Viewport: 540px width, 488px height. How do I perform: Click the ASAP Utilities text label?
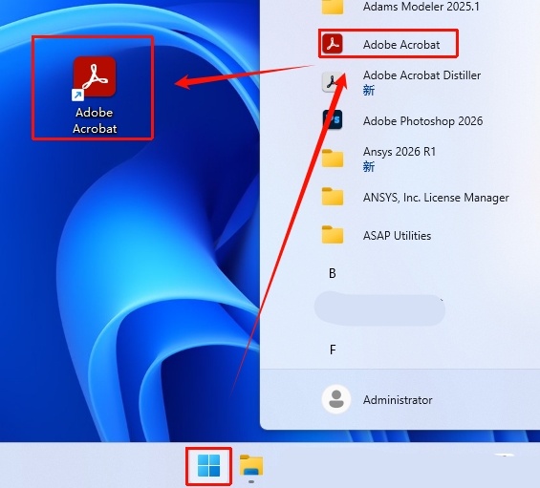tap(397, 236)
